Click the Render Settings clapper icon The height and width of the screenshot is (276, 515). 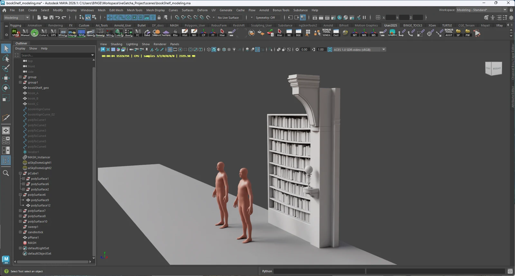coord(333,18)
